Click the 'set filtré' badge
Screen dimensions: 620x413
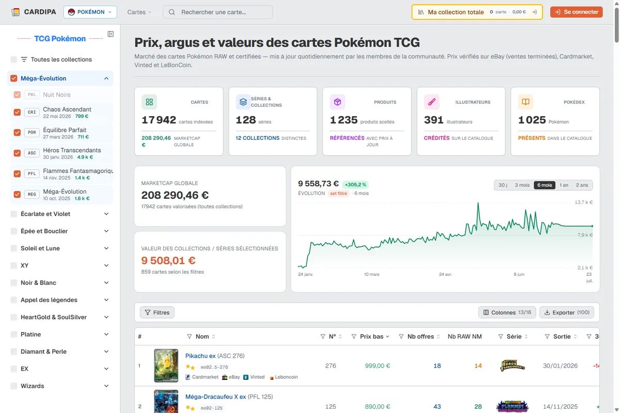coord(338,193)
